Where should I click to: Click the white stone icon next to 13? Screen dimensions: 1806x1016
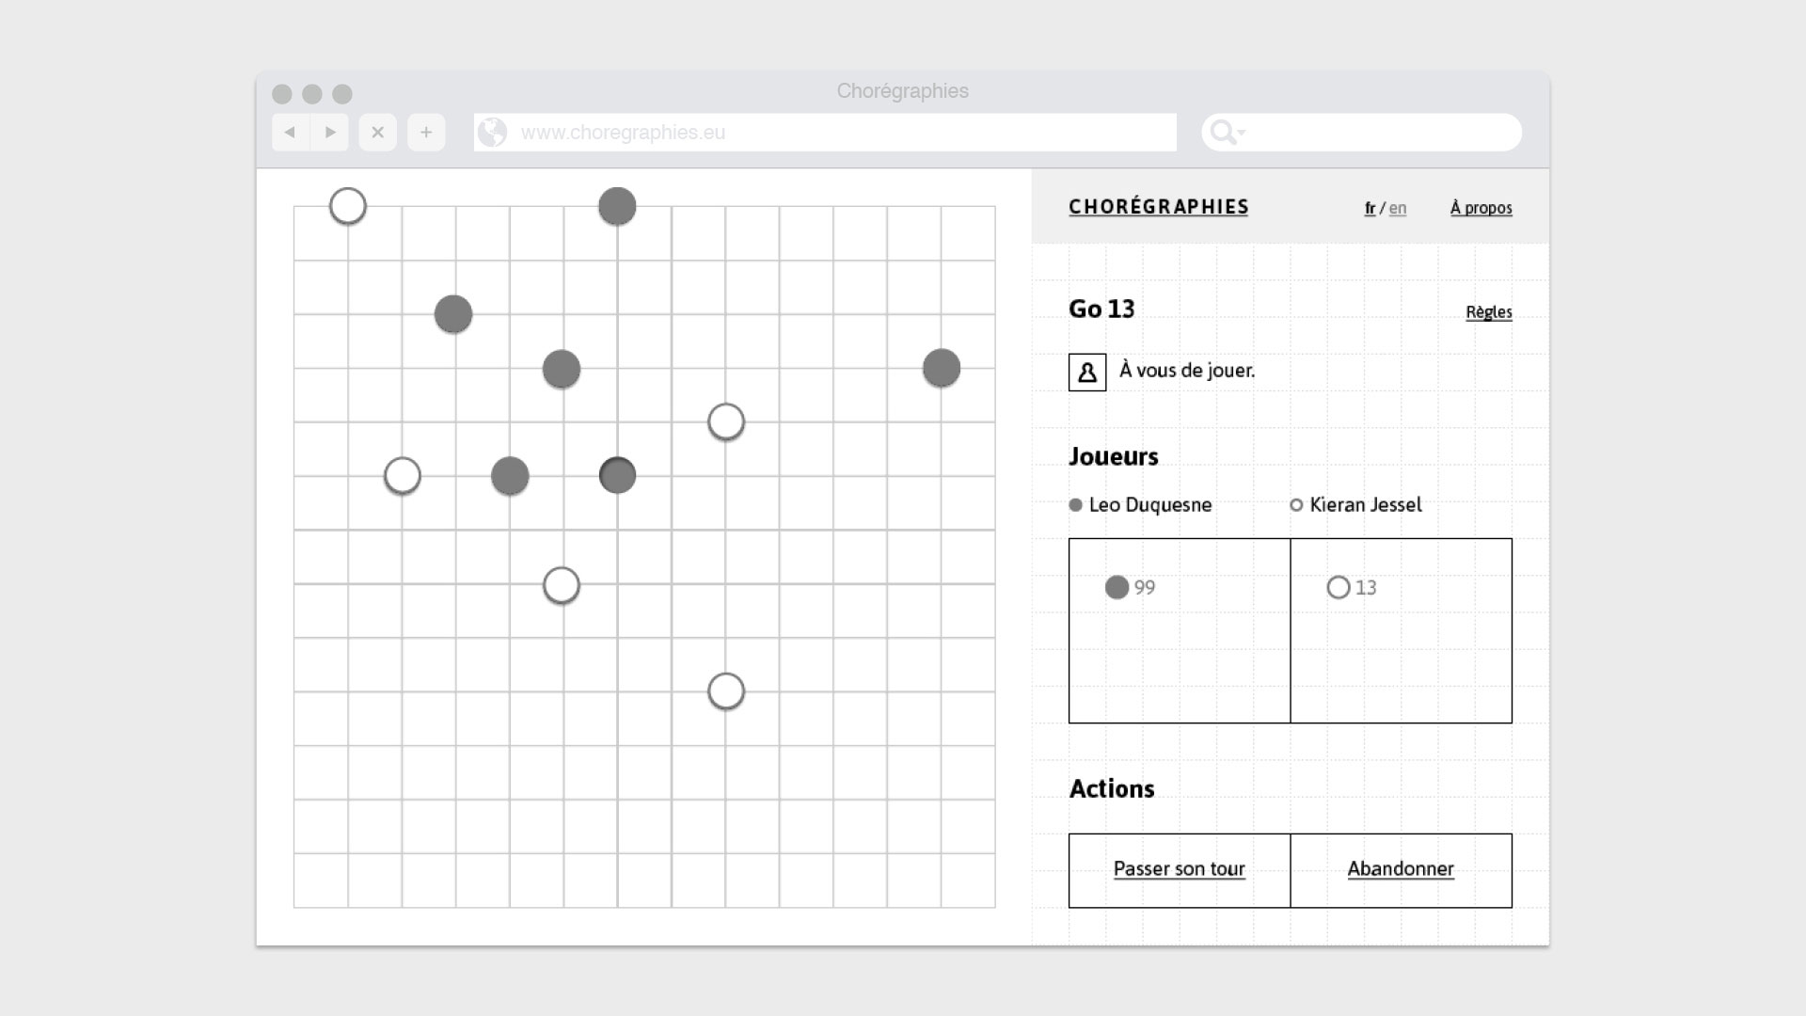(x=1339, y=587)
